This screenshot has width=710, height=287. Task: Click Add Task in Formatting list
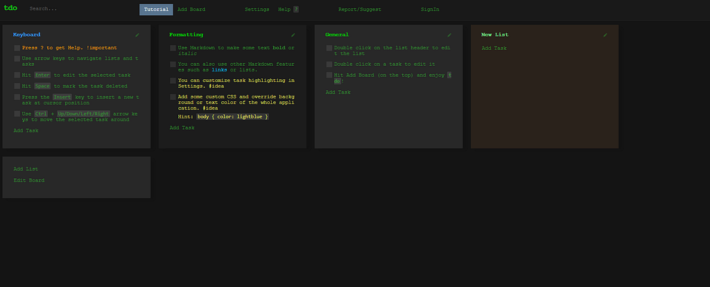[182, 128]
